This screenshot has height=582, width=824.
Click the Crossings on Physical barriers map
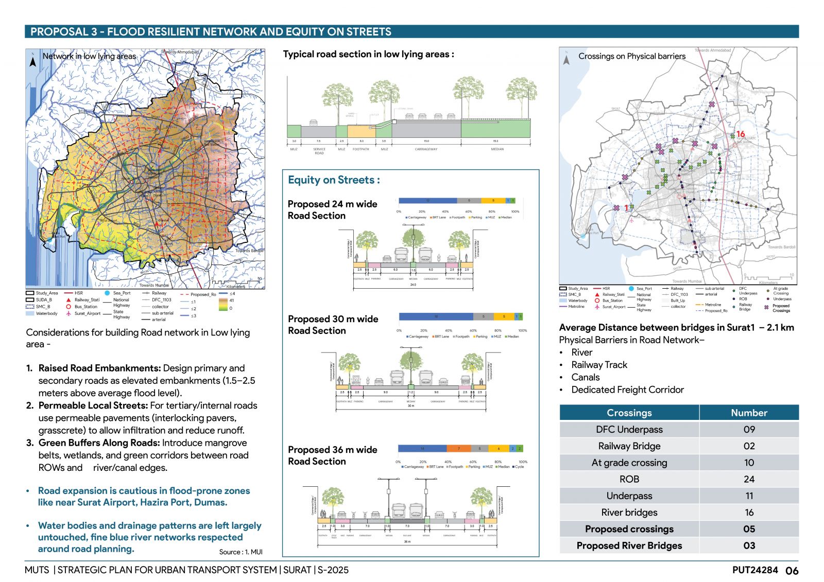point(678,166)
